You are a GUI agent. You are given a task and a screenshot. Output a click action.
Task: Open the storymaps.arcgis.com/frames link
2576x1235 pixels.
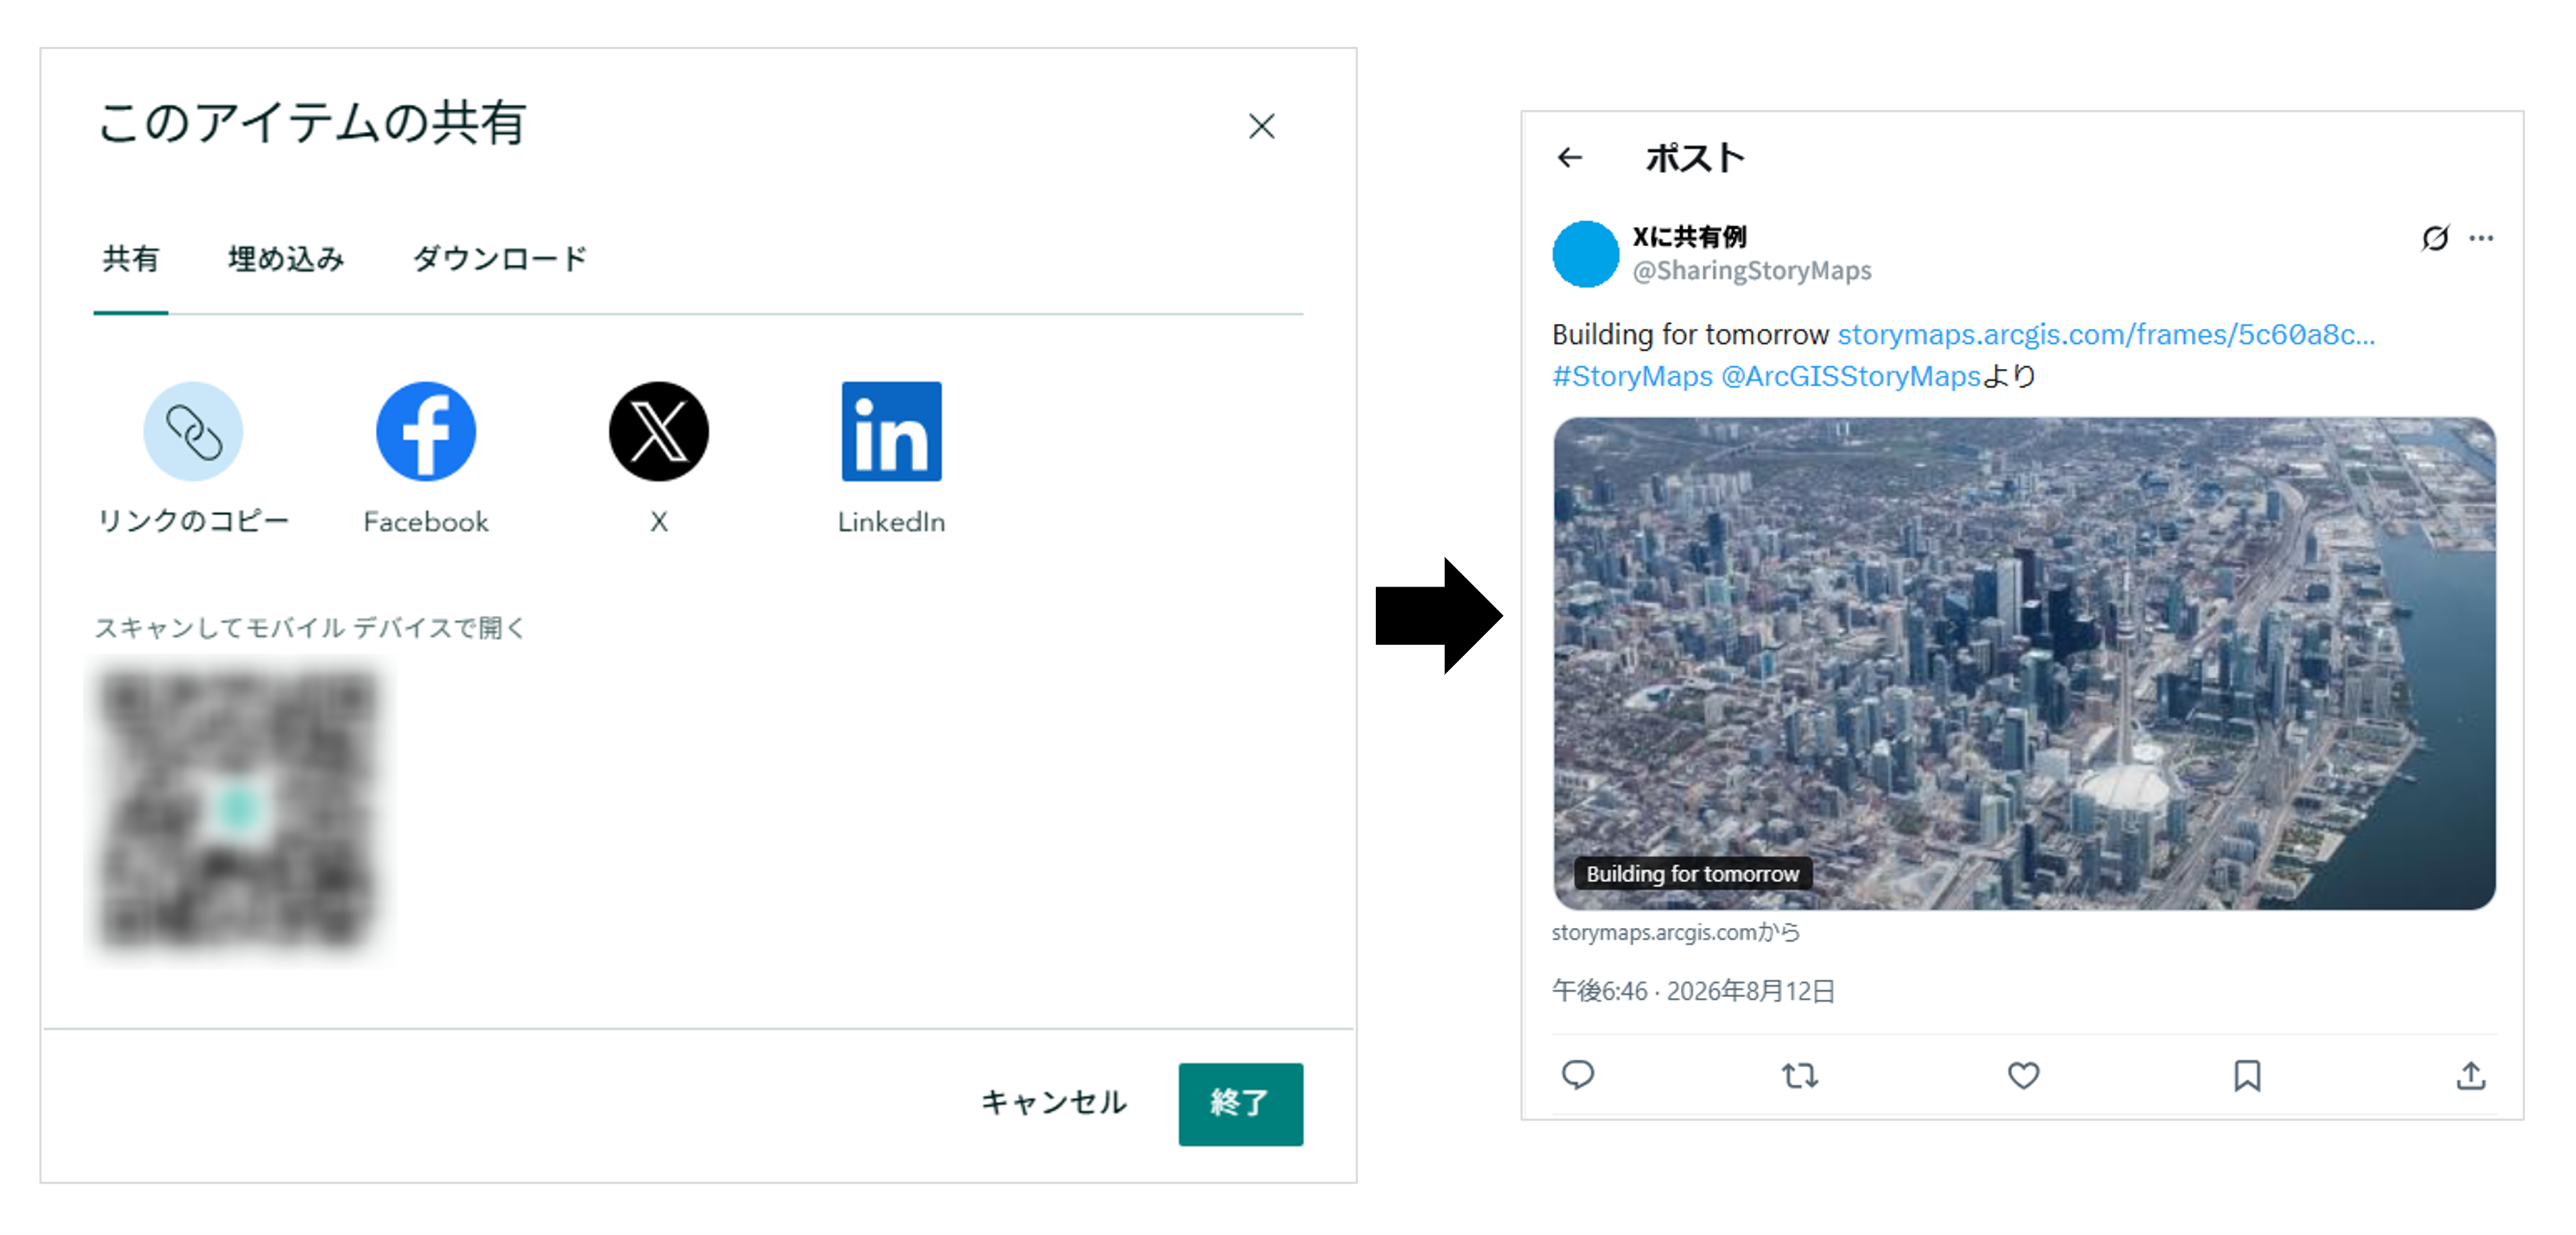(x=2106, y=334)
